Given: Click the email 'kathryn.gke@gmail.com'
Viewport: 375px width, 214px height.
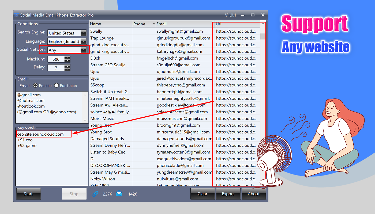Looking at the screenshot, I should pos(179,51).
